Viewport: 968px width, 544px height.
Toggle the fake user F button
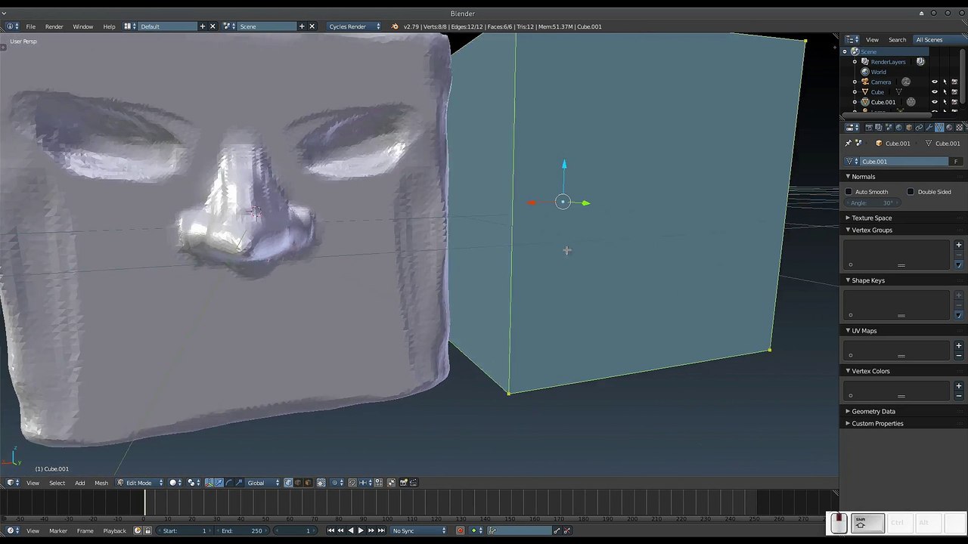pos(956,162)
